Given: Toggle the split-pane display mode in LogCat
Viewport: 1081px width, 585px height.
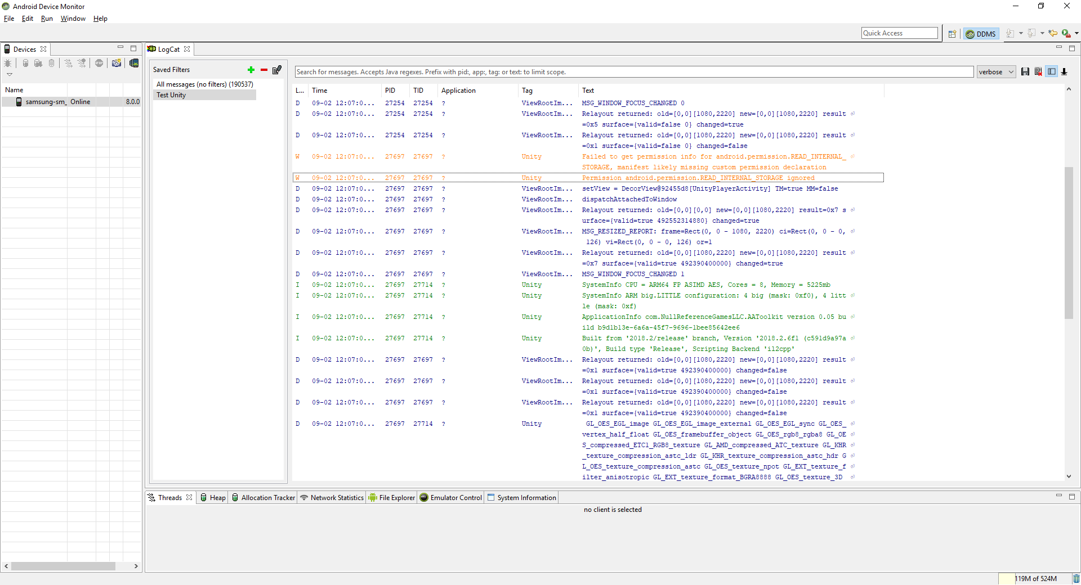Looking at the screenshot, I should pos(1052,71).
